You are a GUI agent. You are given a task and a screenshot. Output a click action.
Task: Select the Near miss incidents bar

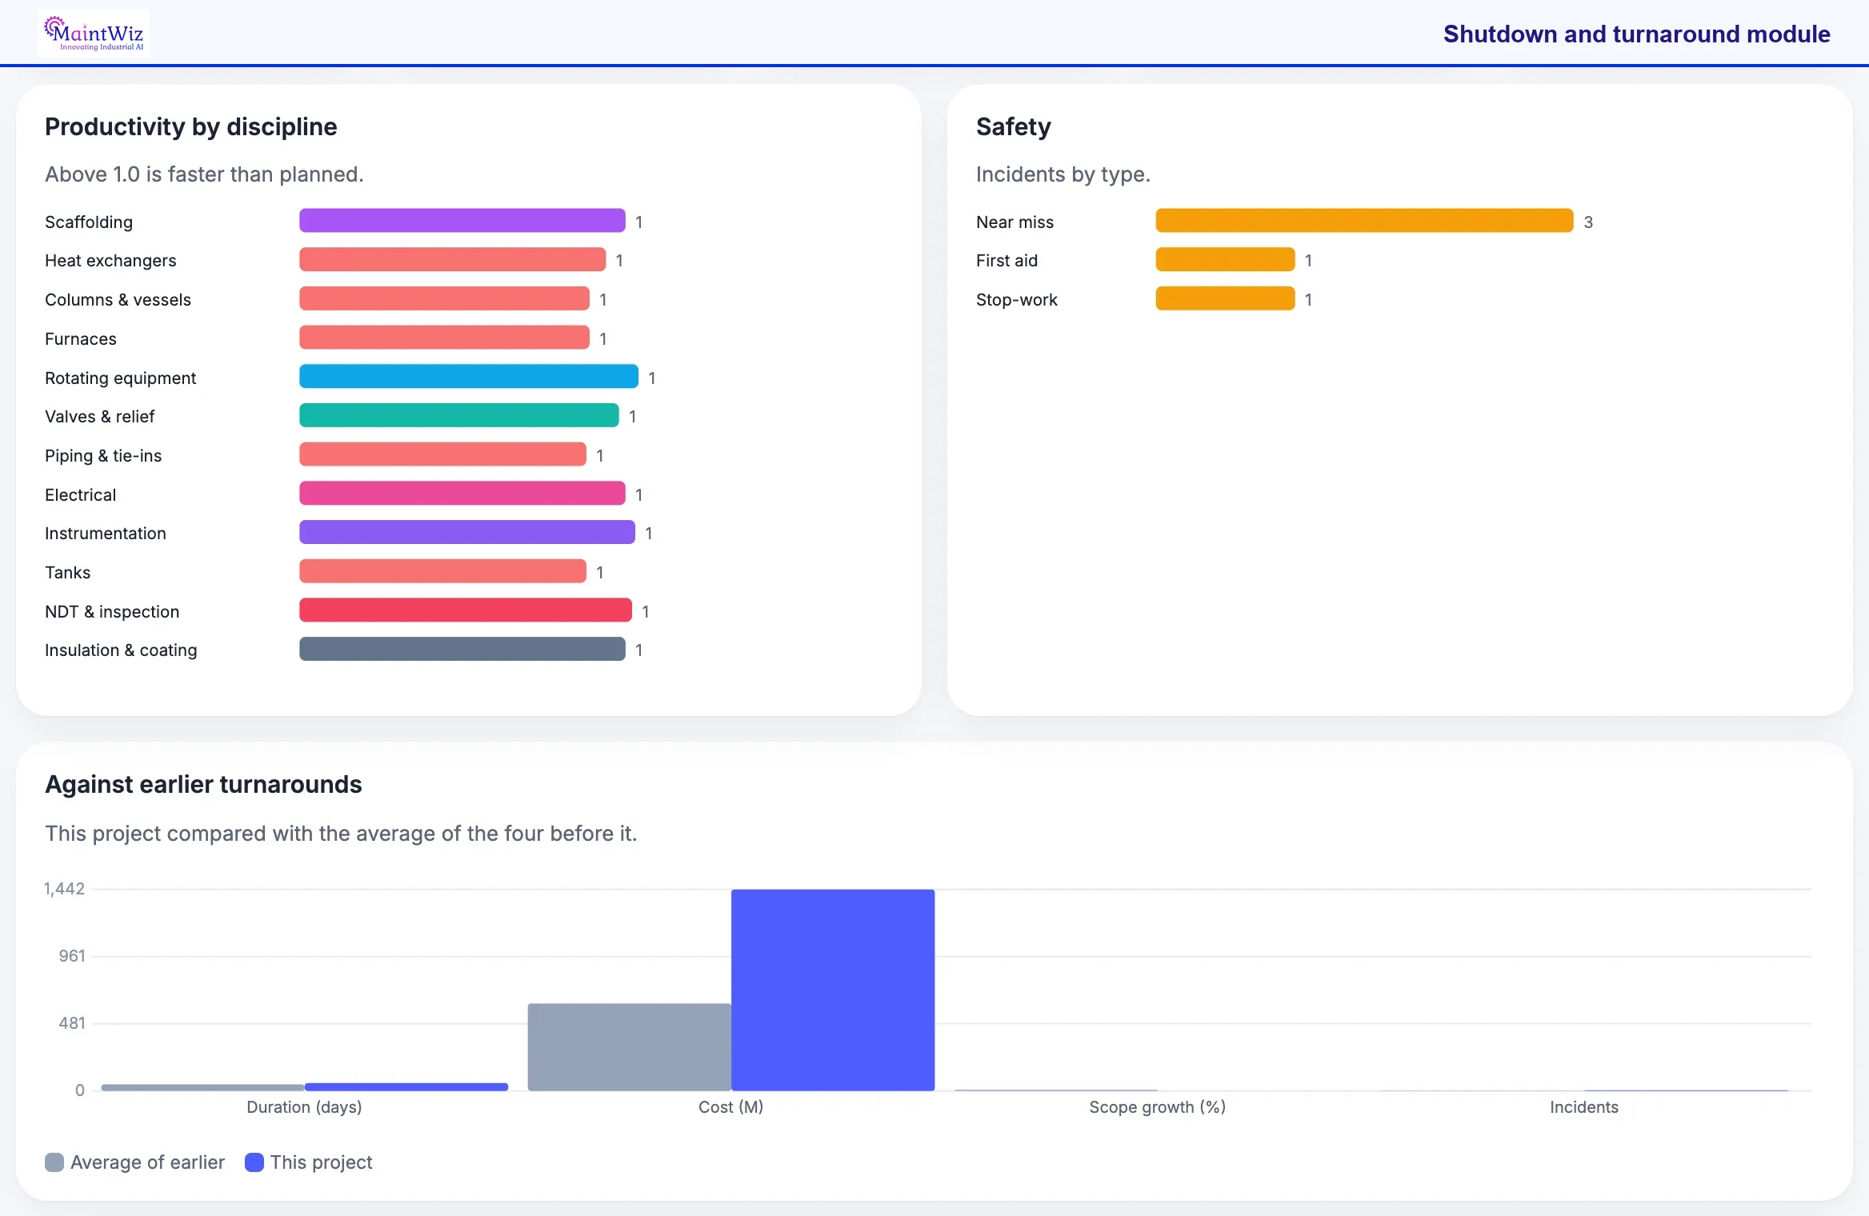click(1364, 221)
